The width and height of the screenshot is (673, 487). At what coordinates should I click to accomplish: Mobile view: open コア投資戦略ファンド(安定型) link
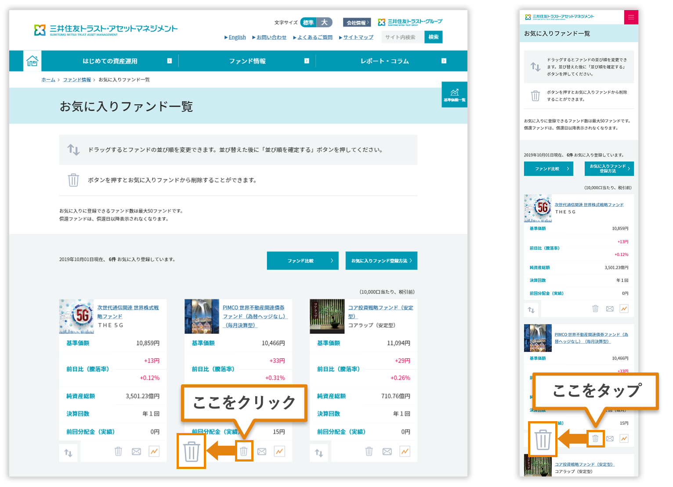click(x=584, y=464)
